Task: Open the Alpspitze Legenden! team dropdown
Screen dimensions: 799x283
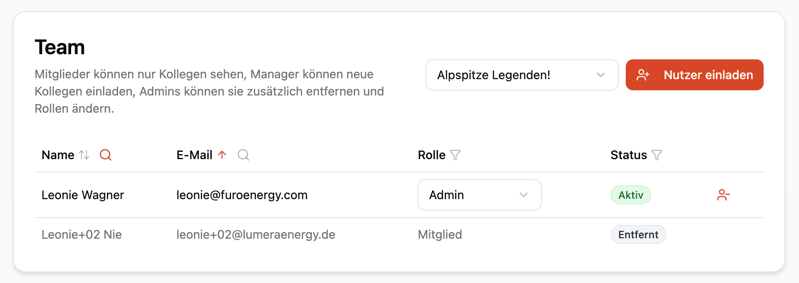Action: tap(522, 75)
